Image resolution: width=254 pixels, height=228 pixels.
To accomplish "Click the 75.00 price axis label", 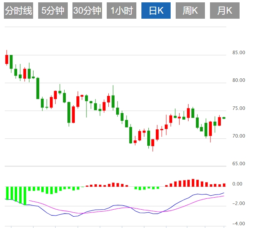I will 238,108.
